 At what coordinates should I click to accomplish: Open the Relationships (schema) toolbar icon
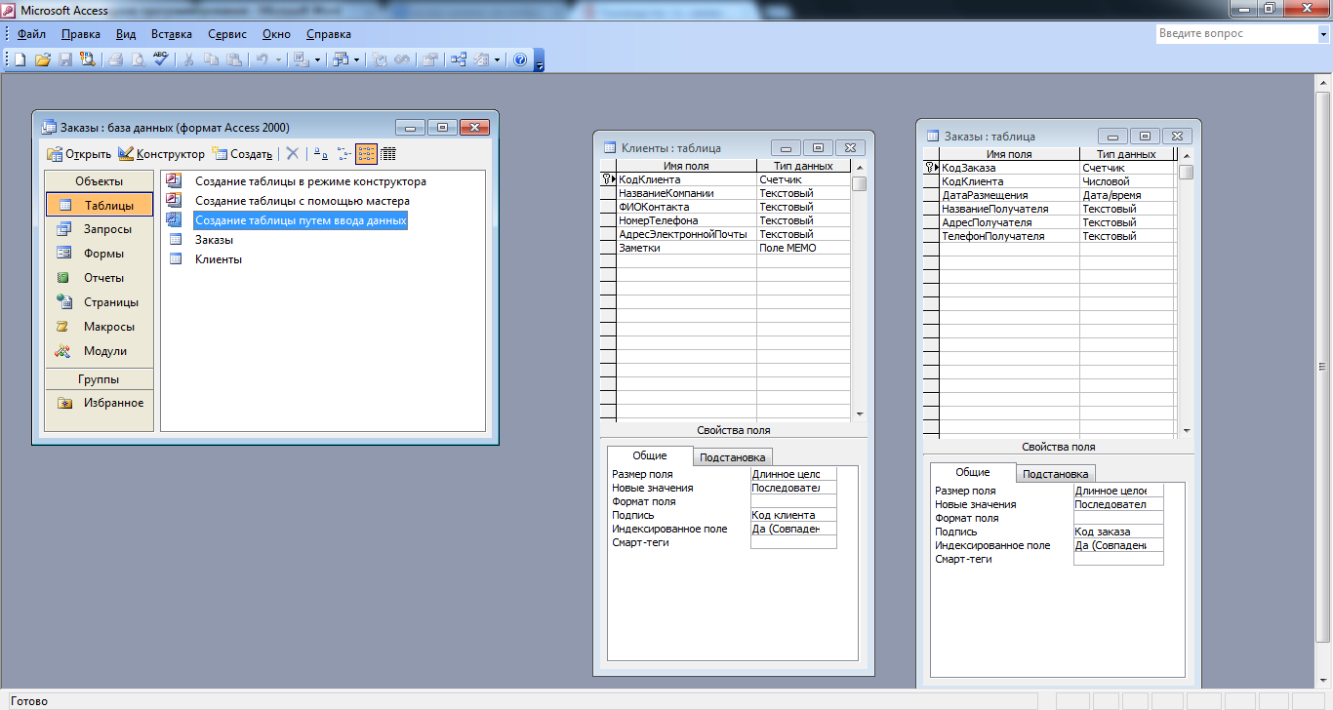pos(458,59)
